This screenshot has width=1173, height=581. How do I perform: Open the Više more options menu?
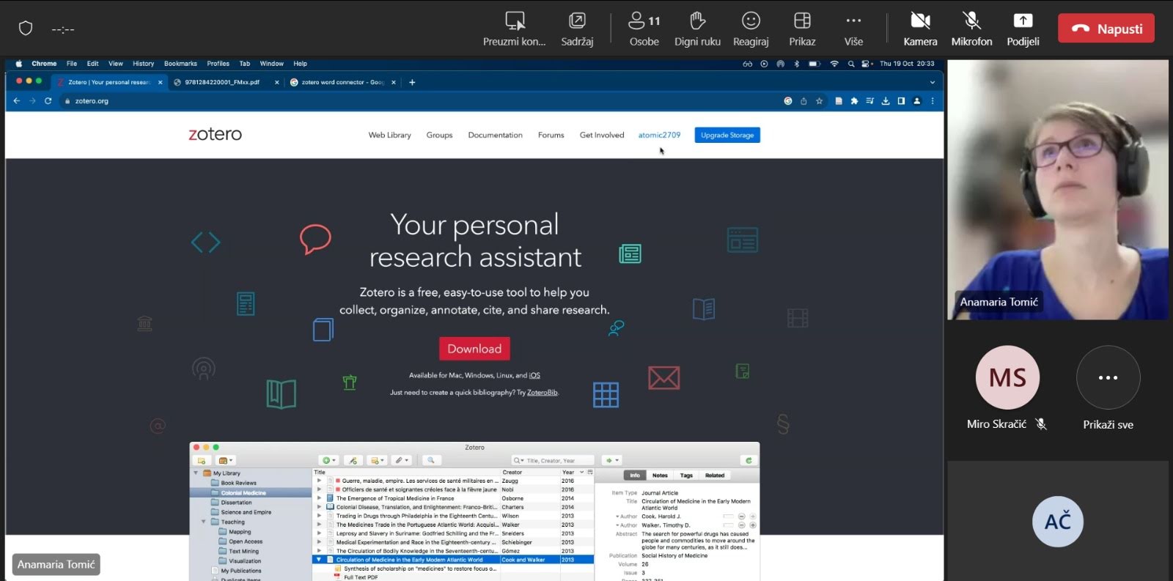[x=853, y=29]
